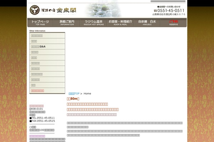The width and height of the screenshot is (214, 142).
Task: Open the purple underlined link in sidebar
Action: [x=37, y=136]
